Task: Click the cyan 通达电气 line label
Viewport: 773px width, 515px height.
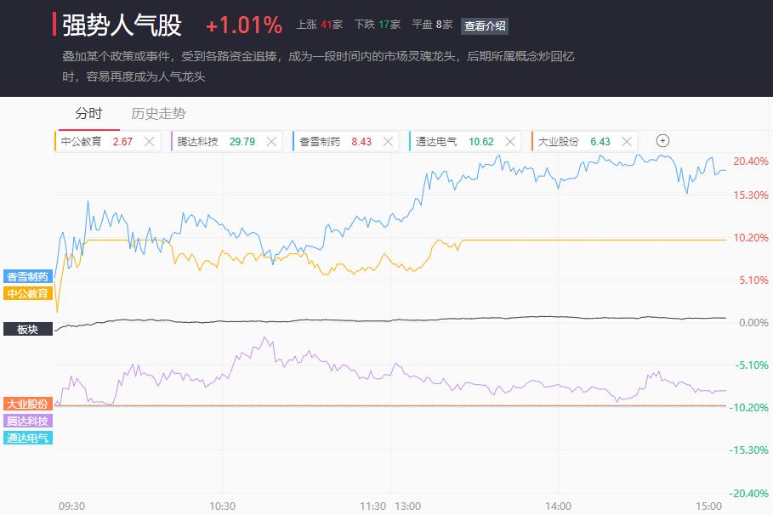Action: click(x=27, y=438)
